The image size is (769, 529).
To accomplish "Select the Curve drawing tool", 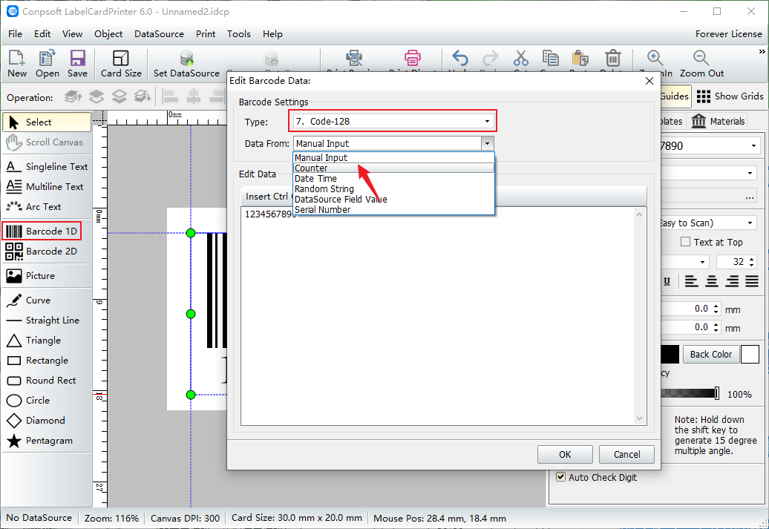I will pyautogui.click(x=47, y=300).
